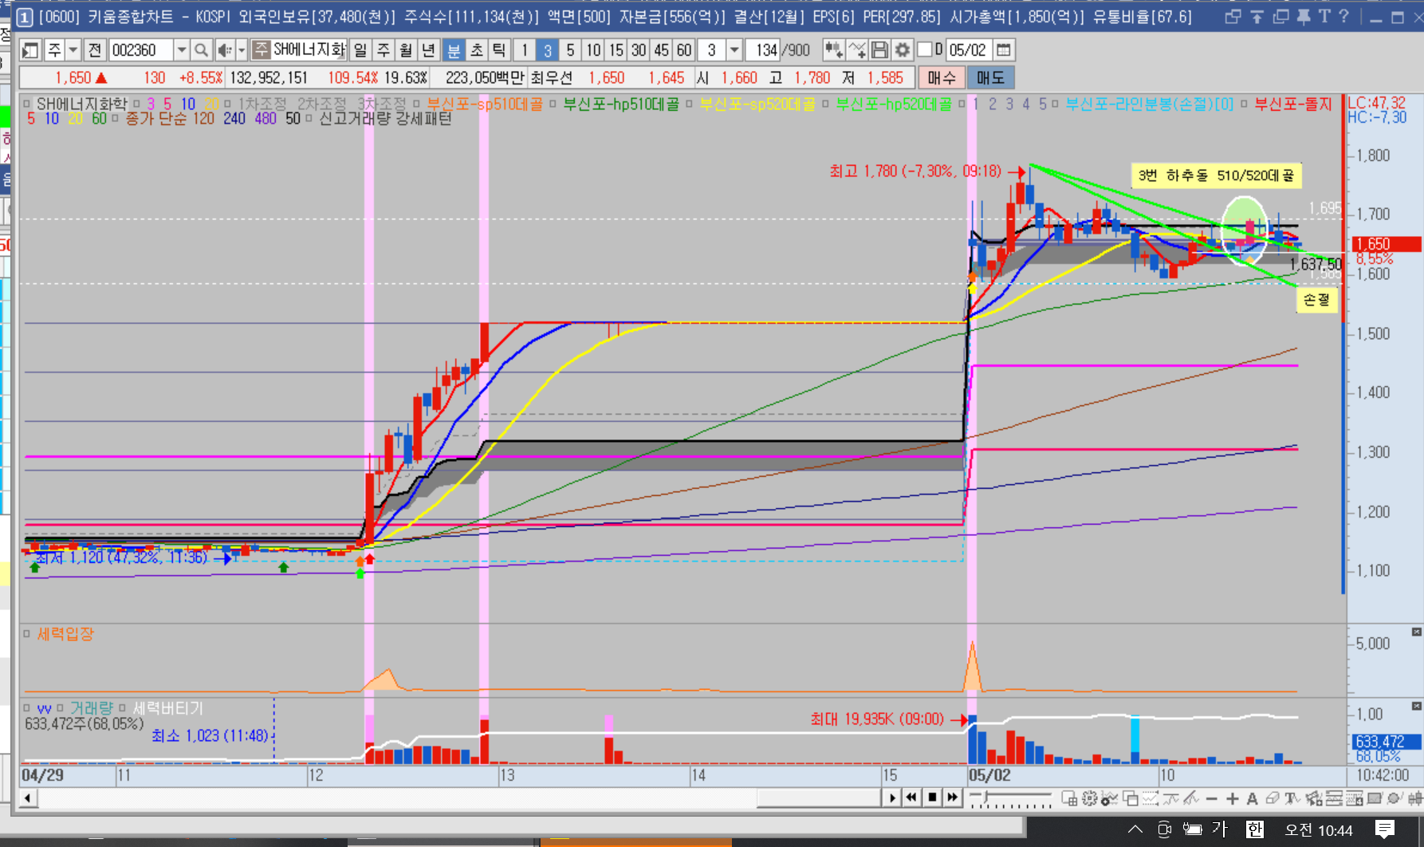Toggle the 세력입장 indicator checkbox
The height and width of the screenshot is (847, 1424).
click(27, 634)
